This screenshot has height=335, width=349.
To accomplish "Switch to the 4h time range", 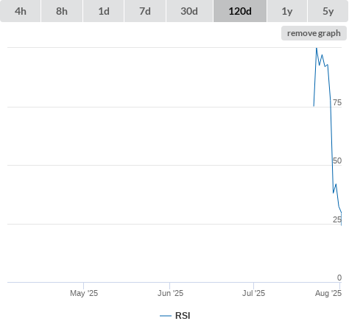I will coord(21,11).
